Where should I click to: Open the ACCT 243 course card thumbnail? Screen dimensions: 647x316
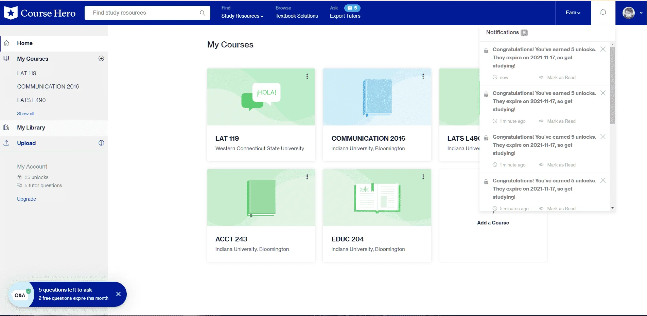(261, 198)
